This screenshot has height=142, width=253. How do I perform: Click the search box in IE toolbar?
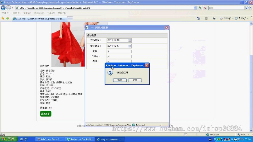pyautogui.click(x=226, y=8)
